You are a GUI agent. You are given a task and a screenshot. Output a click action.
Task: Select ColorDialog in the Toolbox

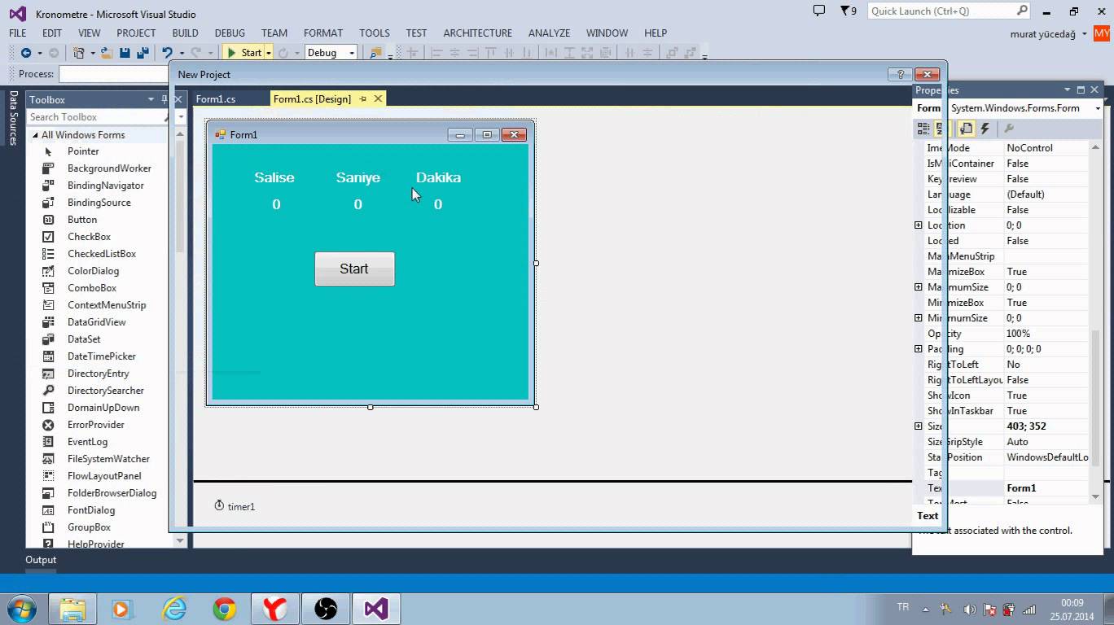point(93,271)
